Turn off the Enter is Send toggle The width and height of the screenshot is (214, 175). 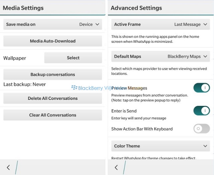coord(202,111)
